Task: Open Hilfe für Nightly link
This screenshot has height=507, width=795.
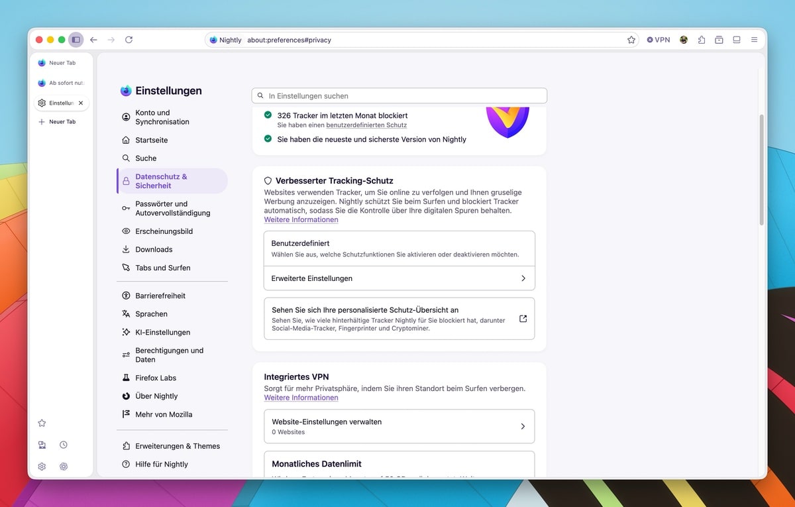Action: pos(172,465)
